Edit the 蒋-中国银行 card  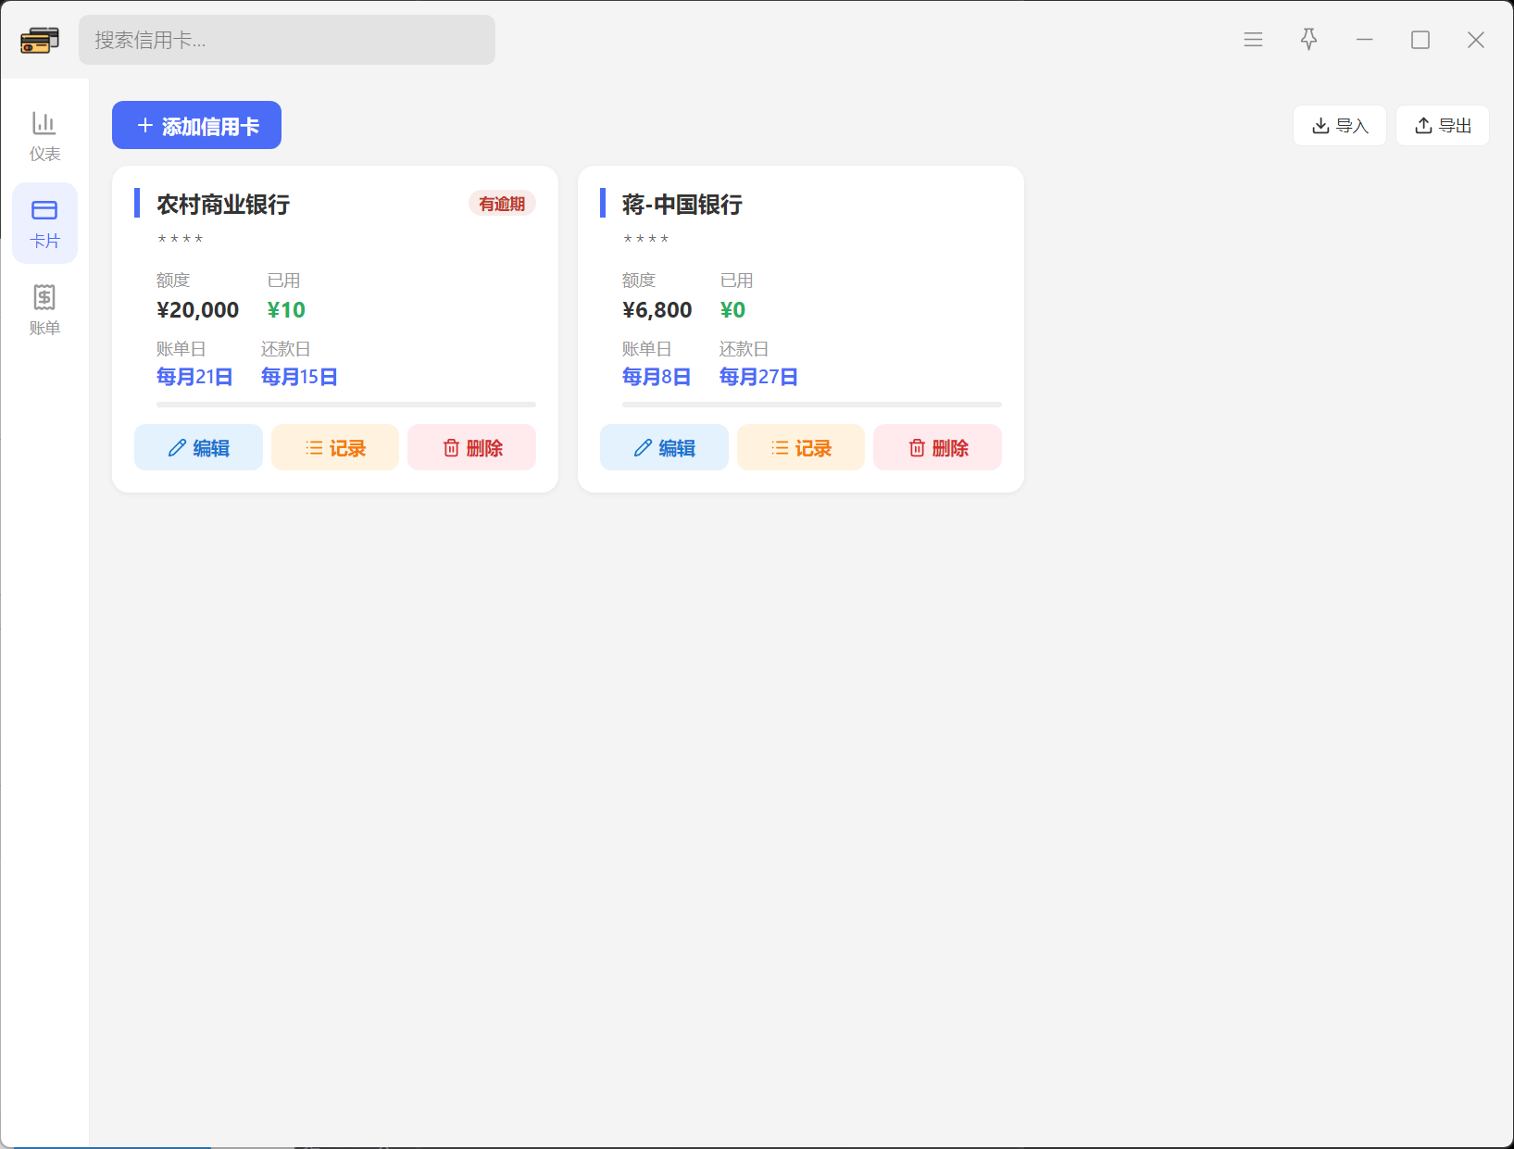[664, 448]
